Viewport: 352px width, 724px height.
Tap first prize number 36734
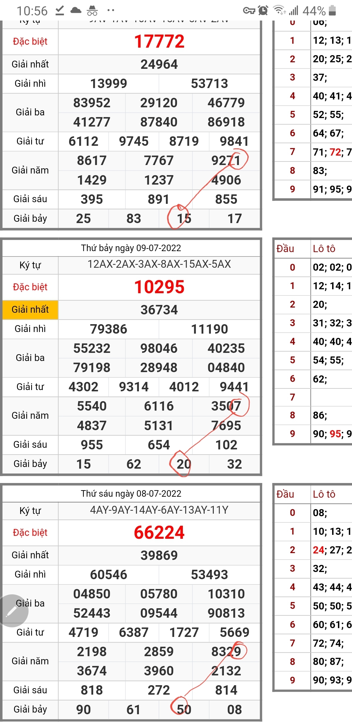click(x=159, y=310)
